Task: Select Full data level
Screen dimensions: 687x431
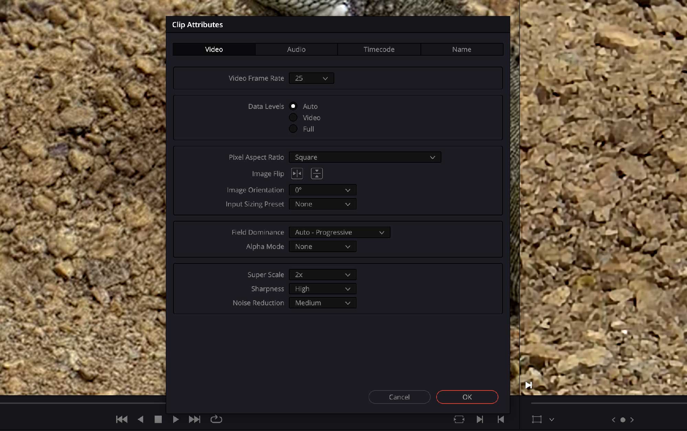Action: click(x=293, y=129)
